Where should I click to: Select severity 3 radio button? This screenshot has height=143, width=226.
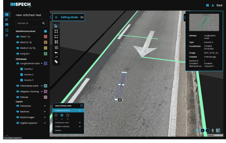(x=68, y=115)
